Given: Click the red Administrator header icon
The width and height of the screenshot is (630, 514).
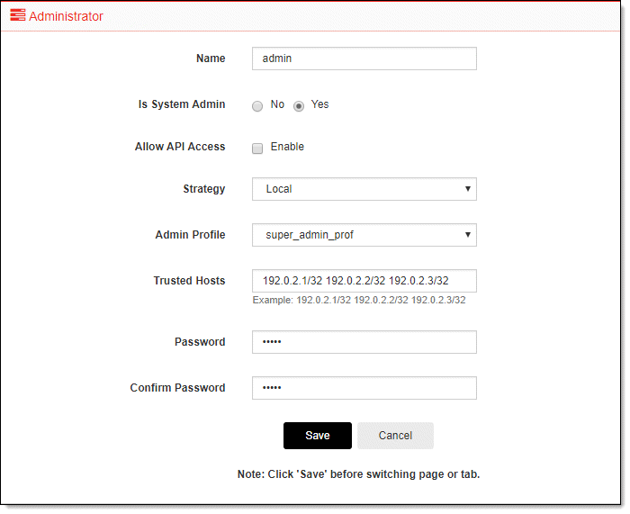Looking at the screenshot, I should (x=18, y=15).
